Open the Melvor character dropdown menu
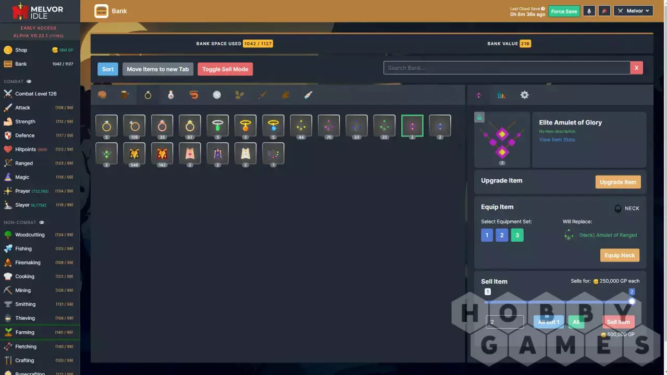The height and width of the screenshot is (375, 667). coord(633,11)
